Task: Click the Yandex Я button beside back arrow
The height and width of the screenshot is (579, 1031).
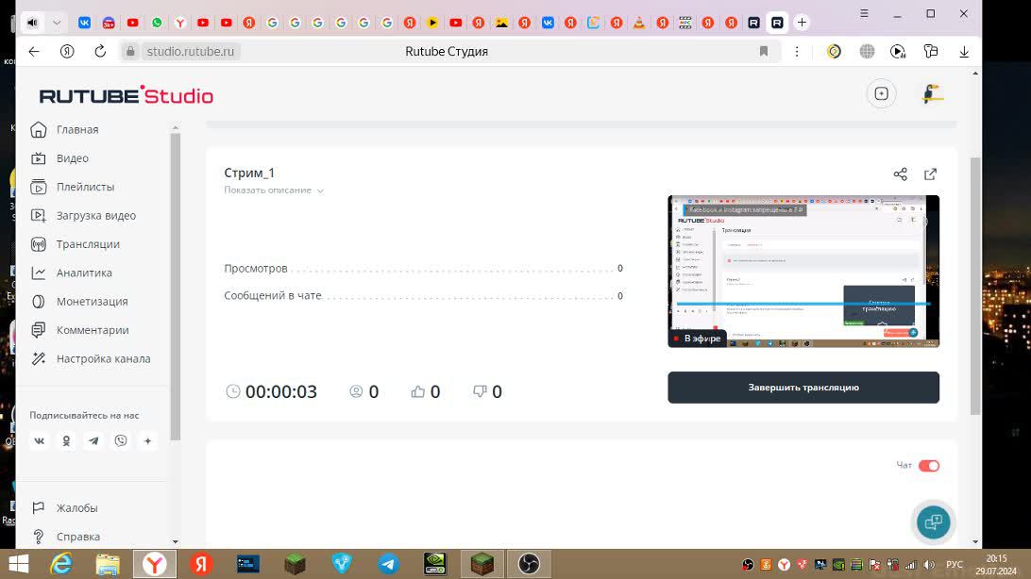Action: [x=67, y=51]
